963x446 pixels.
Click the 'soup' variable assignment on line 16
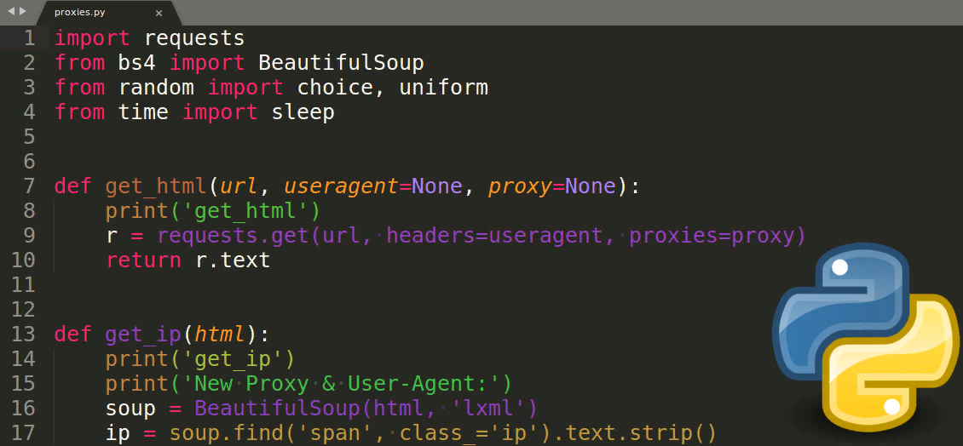point(130,409)
